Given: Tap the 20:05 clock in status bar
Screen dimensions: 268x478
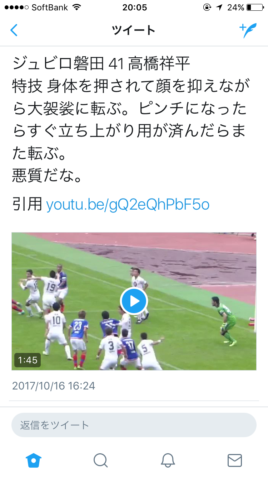Looking at the screenshot, I should 134,7.
